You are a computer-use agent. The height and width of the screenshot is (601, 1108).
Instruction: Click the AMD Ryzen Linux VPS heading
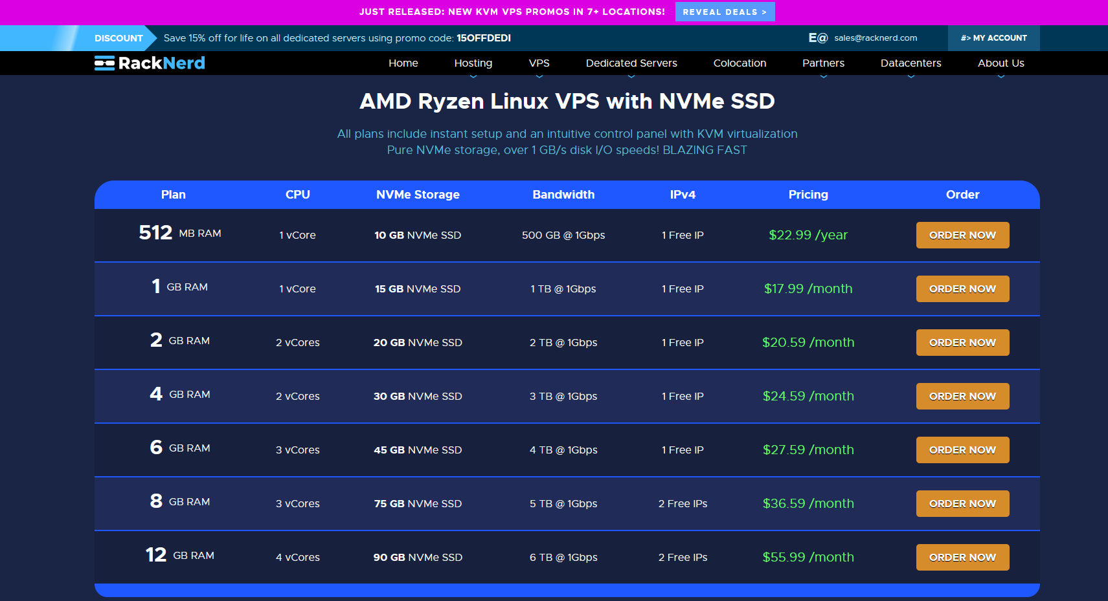567,102
